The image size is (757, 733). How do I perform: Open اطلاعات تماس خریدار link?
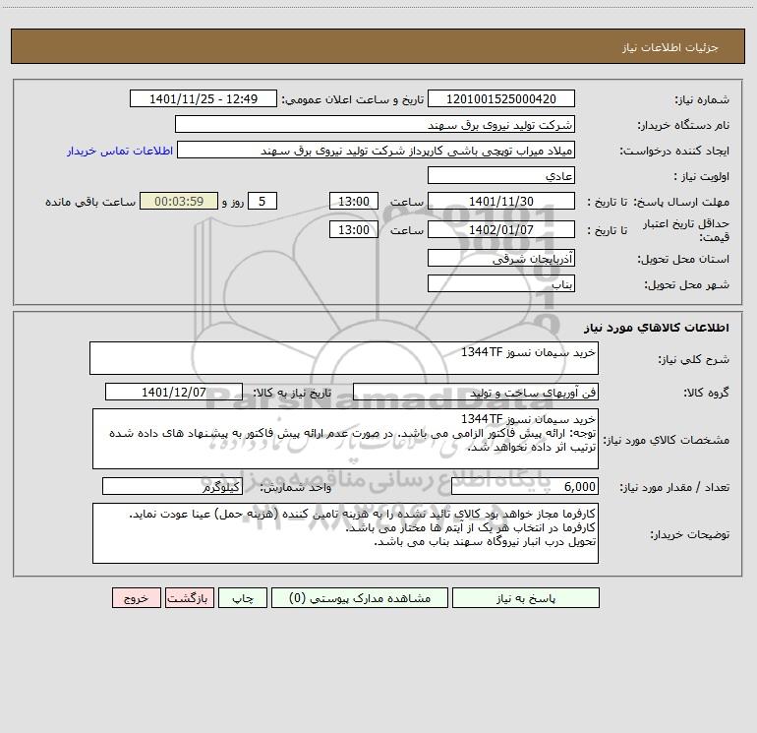120,151
